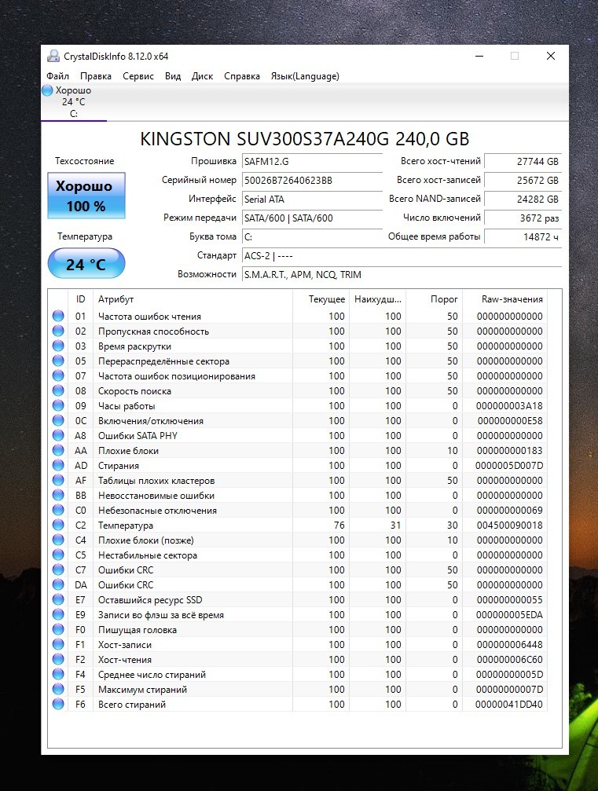Click the serial number field 50026B72640623BB
This screenshot has width=598, height=791.
click(313, 181)
